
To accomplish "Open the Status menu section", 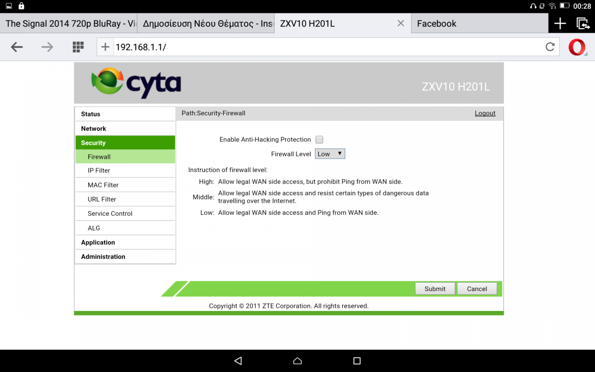I will [125, 114].
